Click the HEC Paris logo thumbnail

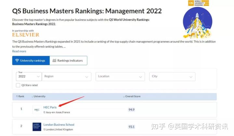tap(37, 110)
